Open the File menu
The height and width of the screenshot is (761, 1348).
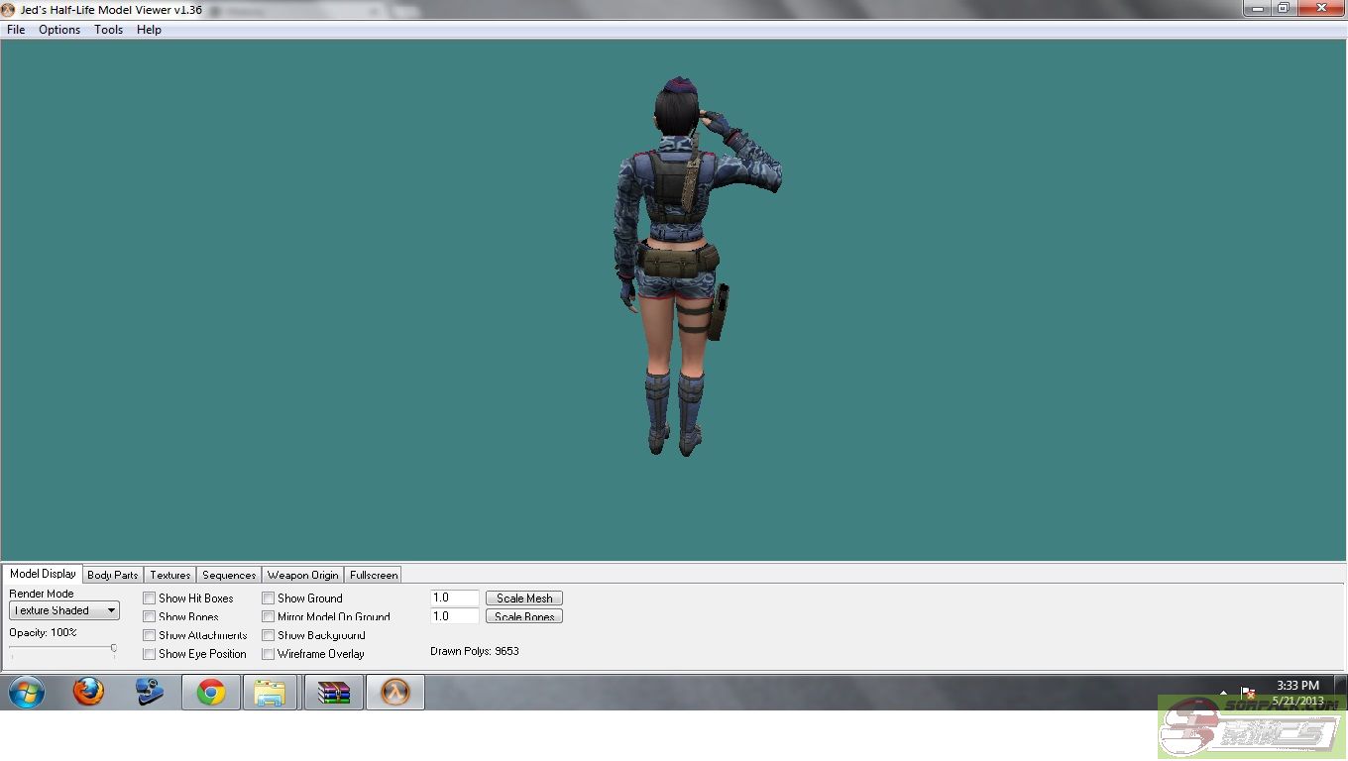[16, 30]
